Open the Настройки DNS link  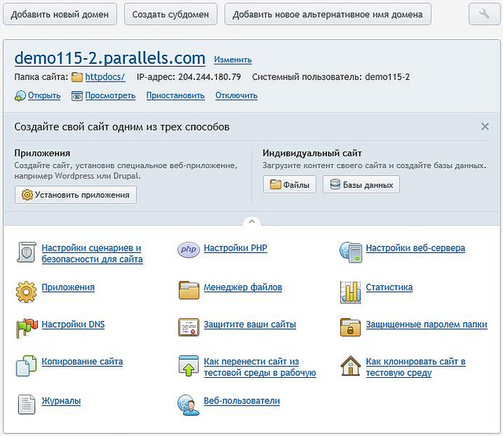tap(73, 324)
